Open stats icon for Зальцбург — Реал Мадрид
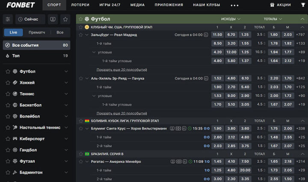Image resolution: width=308 pixels, height=182 pixels. click(x=206, y=35)
